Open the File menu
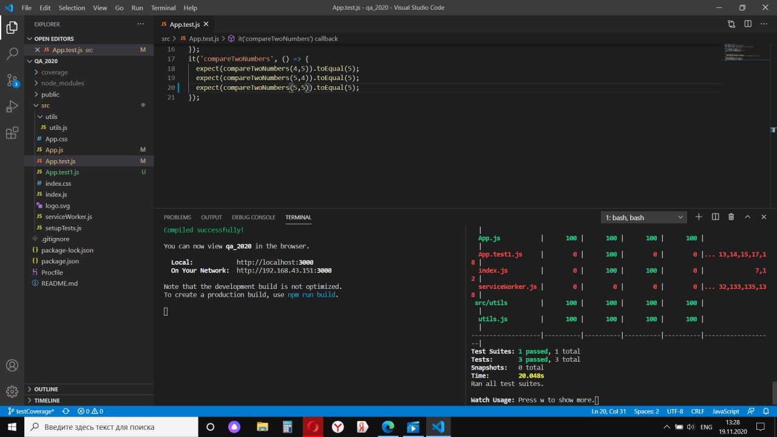 coord(27,8)
